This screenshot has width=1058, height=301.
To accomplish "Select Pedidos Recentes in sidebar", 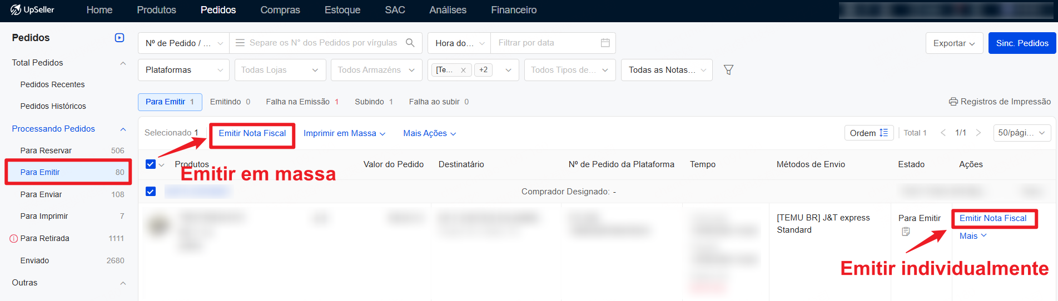I will pos(52,84).
